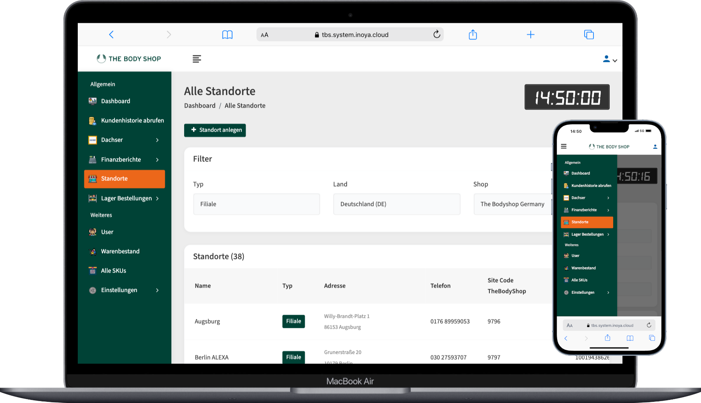Expand Einstellungen in the MacBook sidebar
The height and width of the screenshot is (403, 701).
125,290
